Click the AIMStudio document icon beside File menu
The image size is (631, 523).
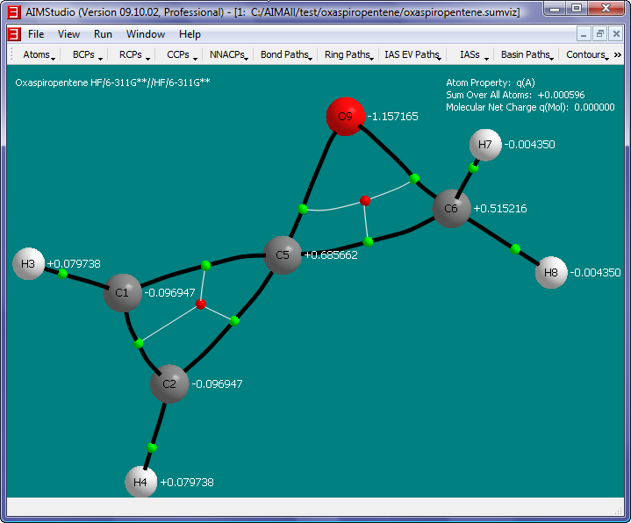[x=13, y=34]
